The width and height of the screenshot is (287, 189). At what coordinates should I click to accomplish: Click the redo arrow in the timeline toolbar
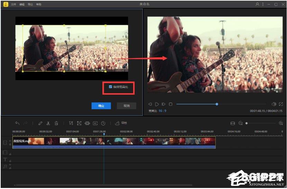tap(25, 123)
